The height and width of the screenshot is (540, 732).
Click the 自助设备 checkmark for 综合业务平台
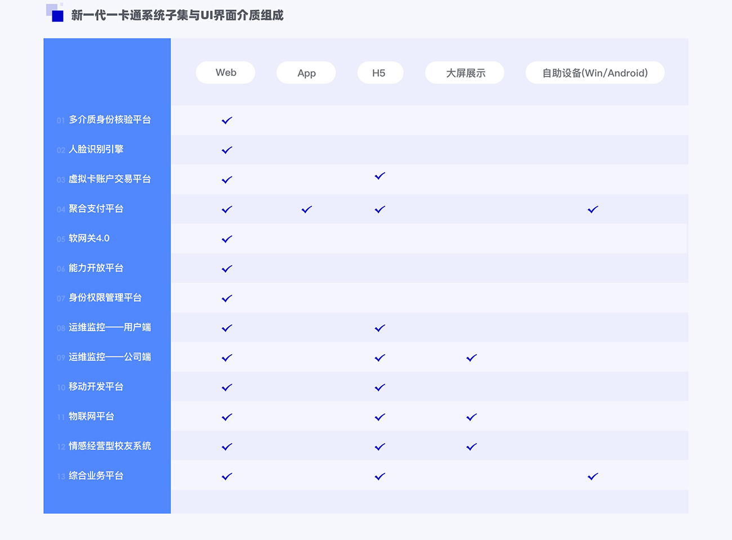[x=593, y=476]
